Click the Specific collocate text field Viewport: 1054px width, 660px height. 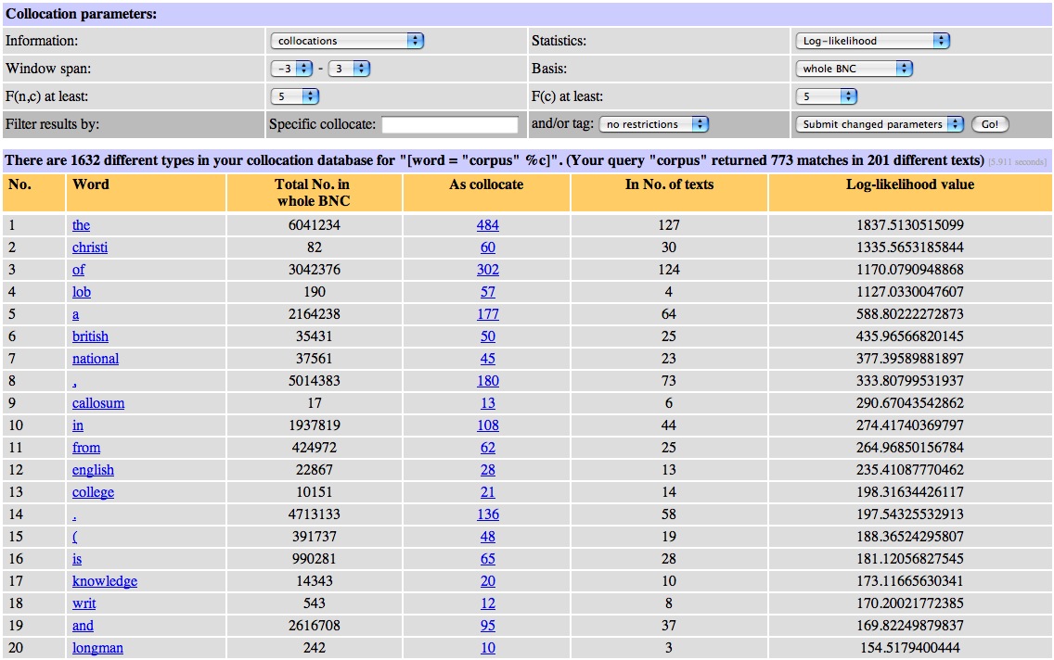[450, 124]
